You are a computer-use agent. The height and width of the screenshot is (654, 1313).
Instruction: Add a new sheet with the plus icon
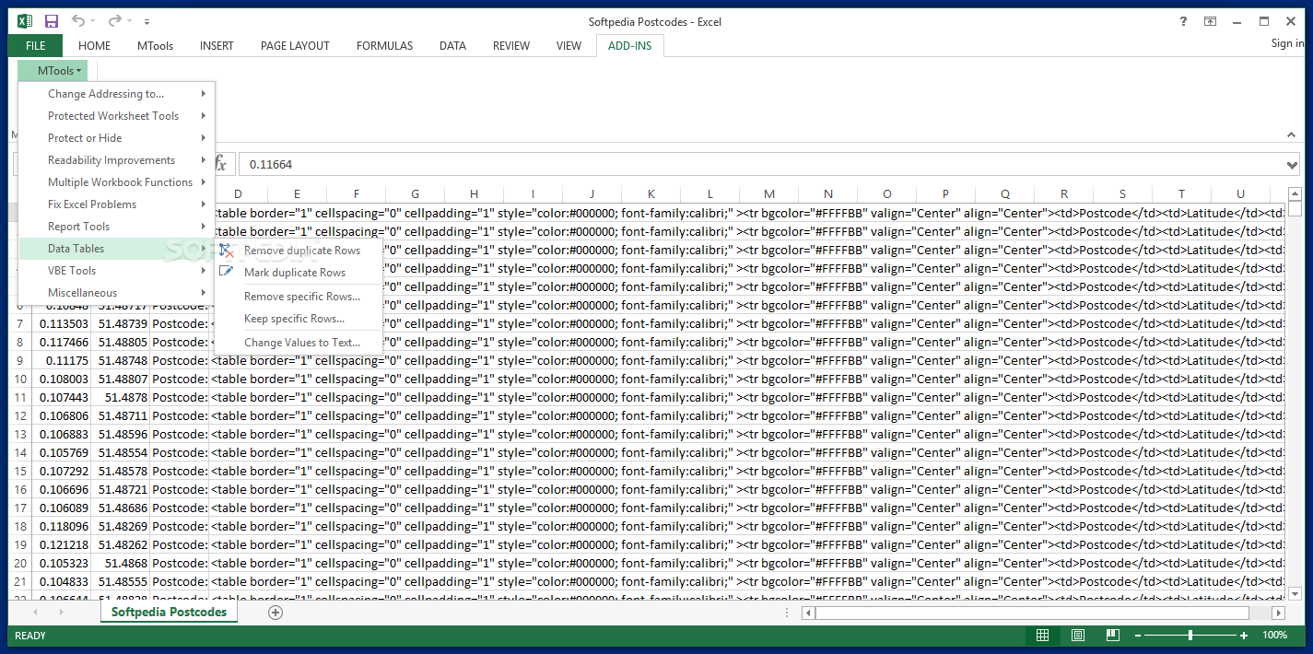(275, 613)
